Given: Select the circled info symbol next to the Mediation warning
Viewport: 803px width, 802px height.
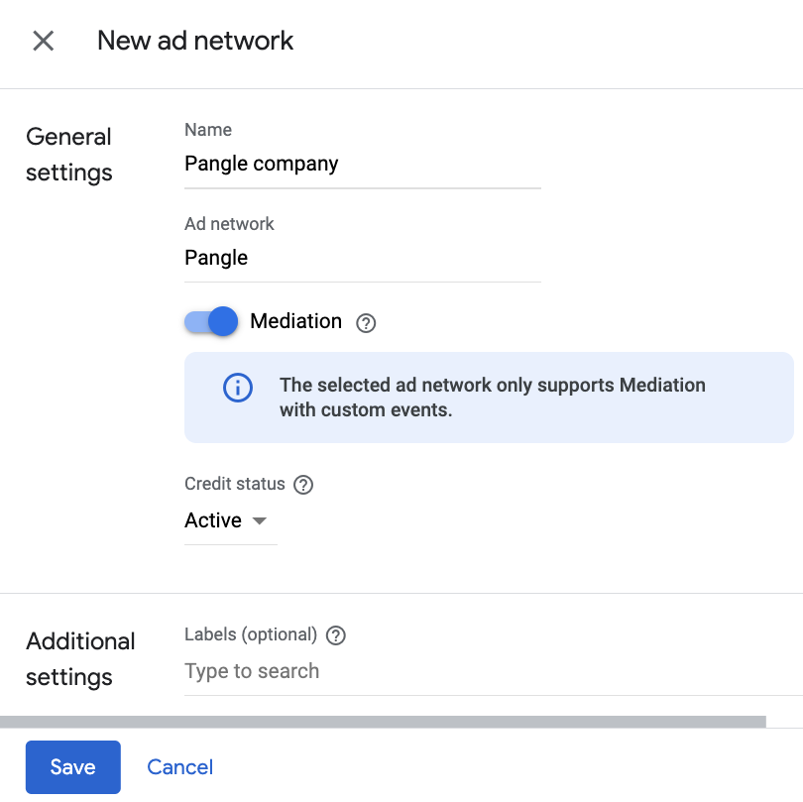Looking at the screenshot, I should (x=237, y=388).
